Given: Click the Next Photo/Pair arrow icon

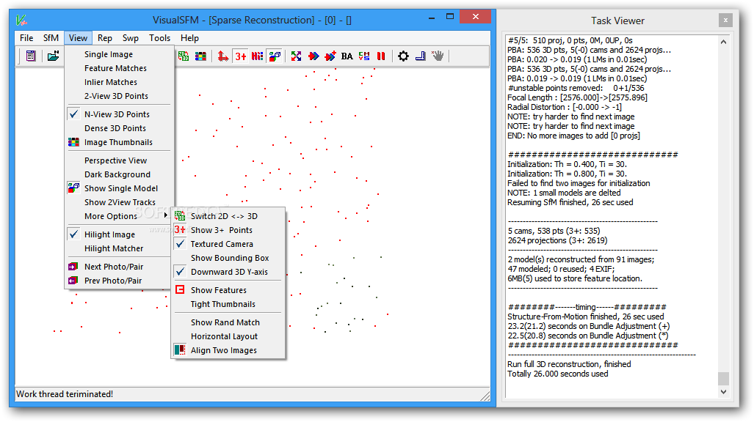Looking at the screenshot, I should (x=73, y=267).
